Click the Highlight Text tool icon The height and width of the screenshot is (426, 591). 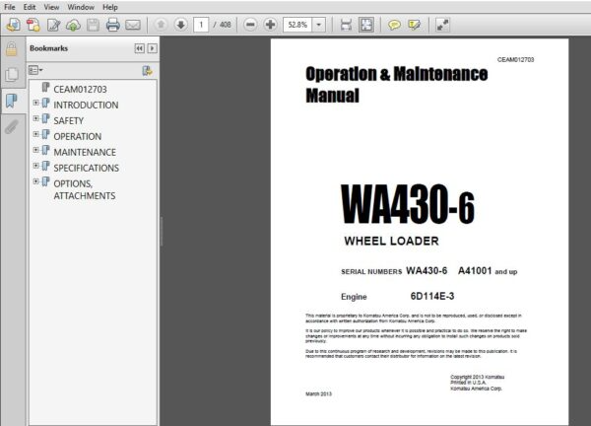point(414,25)
